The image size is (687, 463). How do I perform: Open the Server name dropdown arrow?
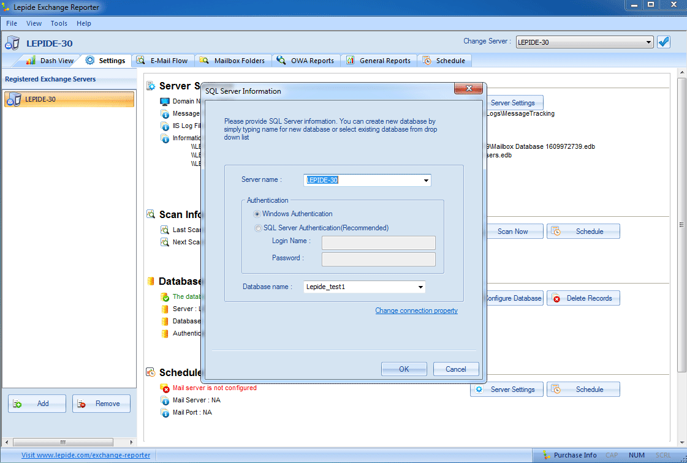click(x=426, y=181)
